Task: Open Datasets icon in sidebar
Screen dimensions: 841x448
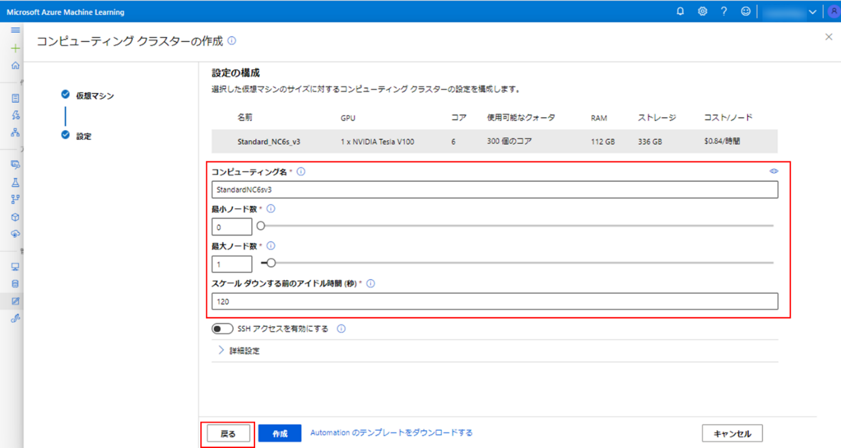Action: coord(15,164)
